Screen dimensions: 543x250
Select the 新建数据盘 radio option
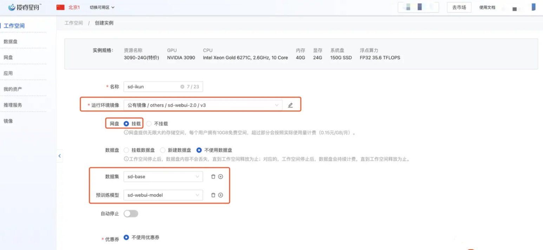[x=163, y=150]
